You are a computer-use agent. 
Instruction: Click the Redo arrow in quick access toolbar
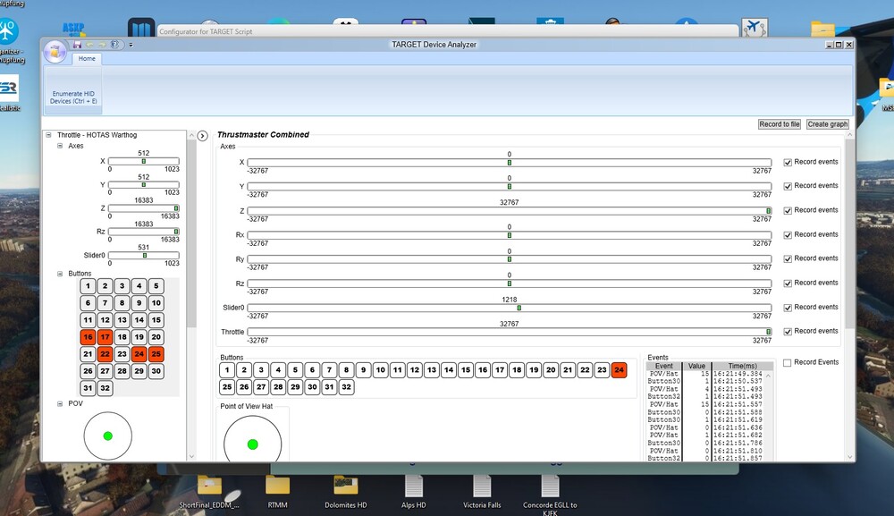(103, 45)
